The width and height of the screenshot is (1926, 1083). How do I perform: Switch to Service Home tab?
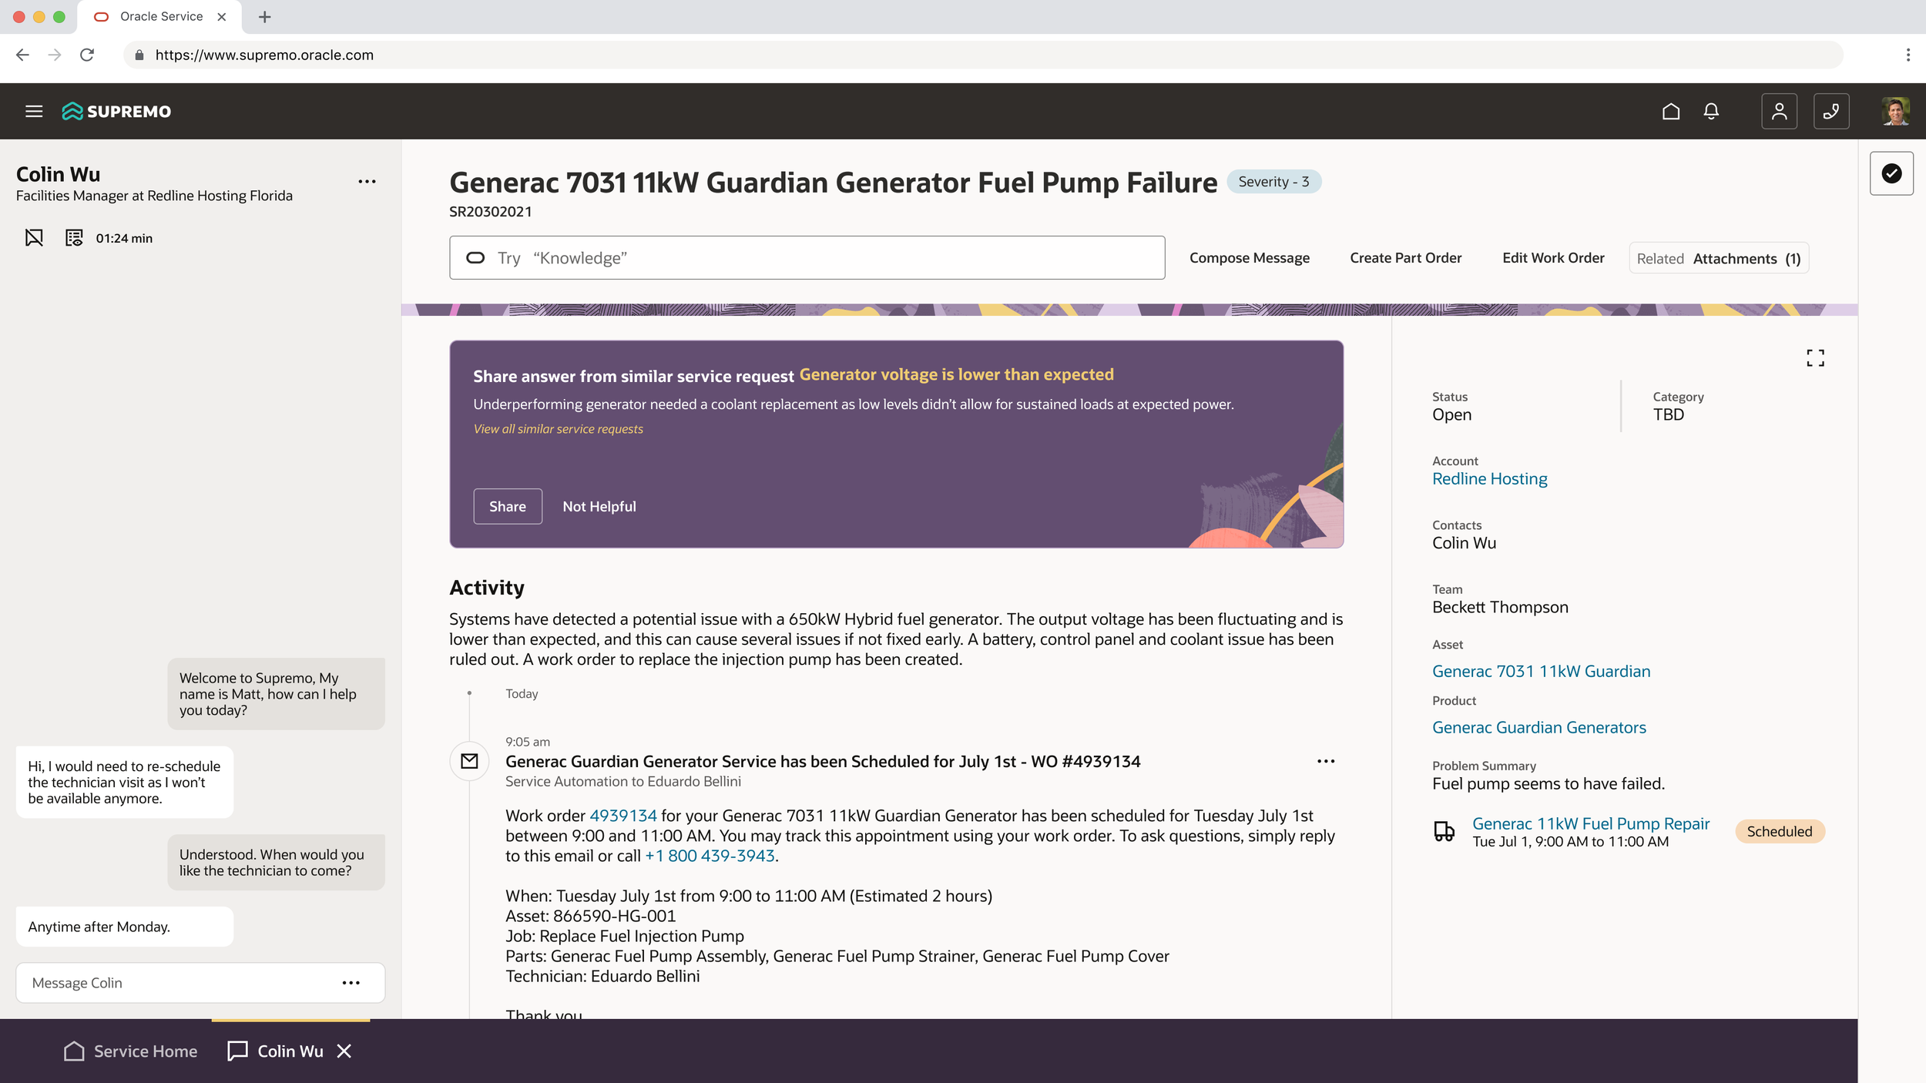click(130, 1051)
